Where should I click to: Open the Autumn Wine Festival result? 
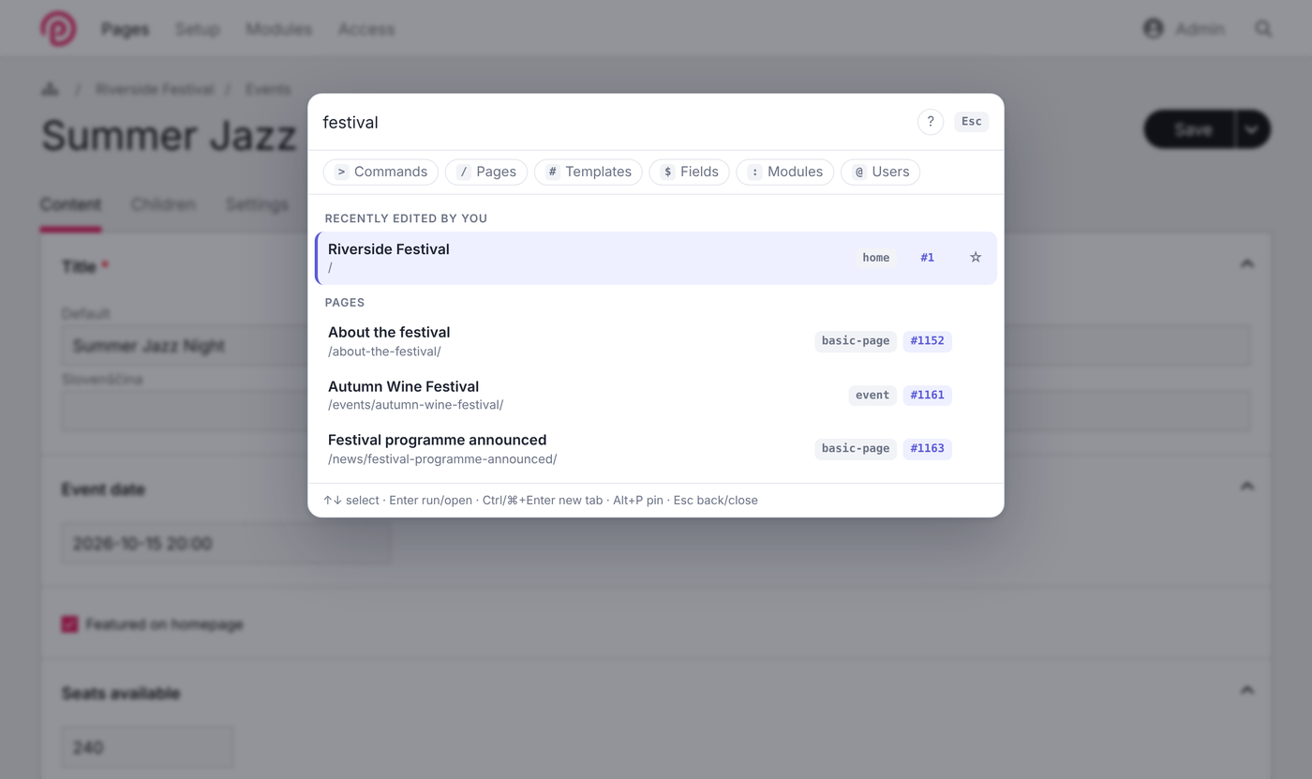click(x=656, y=395)
